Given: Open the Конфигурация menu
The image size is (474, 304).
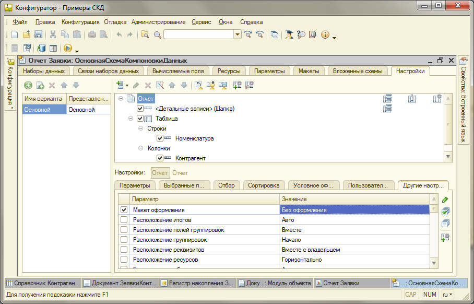Looking at the screenshot, I should (x=80, y=22).
